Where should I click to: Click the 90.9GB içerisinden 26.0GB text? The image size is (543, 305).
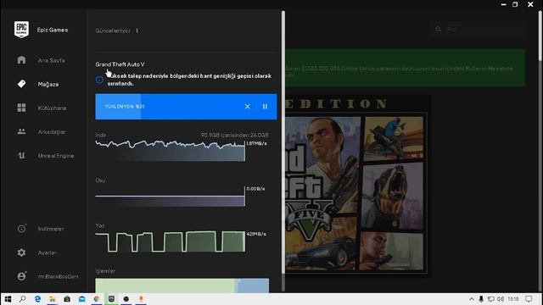tap(234, 135)
